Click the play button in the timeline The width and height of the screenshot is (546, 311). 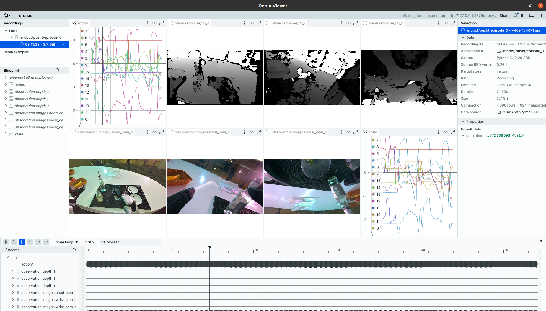[x=6, y=242]
